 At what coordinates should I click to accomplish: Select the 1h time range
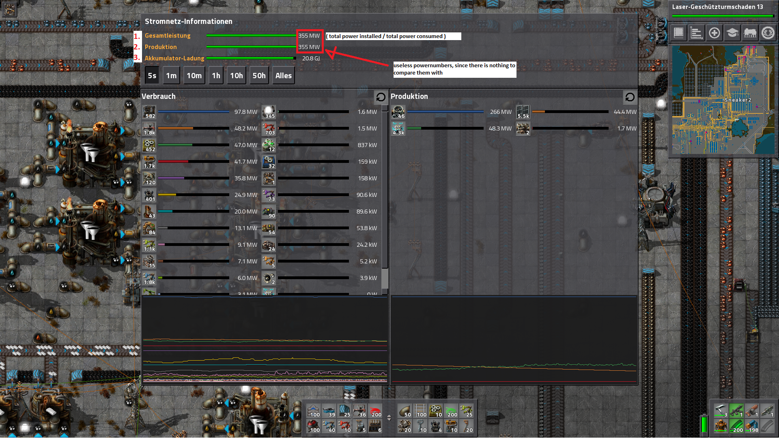[216, 76]
